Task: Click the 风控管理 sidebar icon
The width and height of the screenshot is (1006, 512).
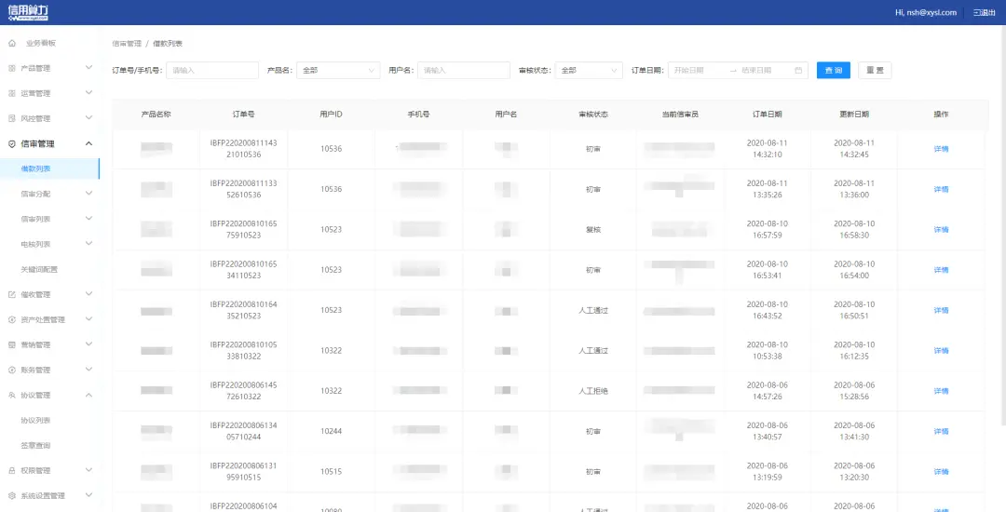Action: pos(12,118)
